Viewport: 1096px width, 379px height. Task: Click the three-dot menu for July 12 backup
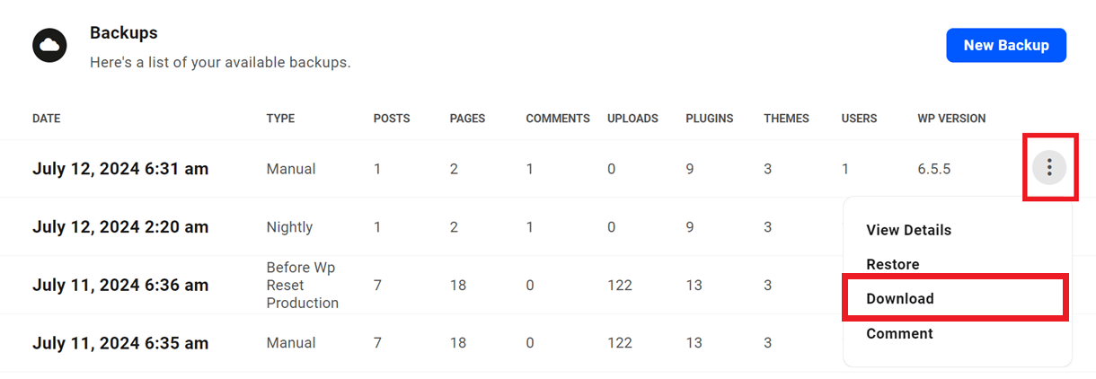(x=1048, y=167)
